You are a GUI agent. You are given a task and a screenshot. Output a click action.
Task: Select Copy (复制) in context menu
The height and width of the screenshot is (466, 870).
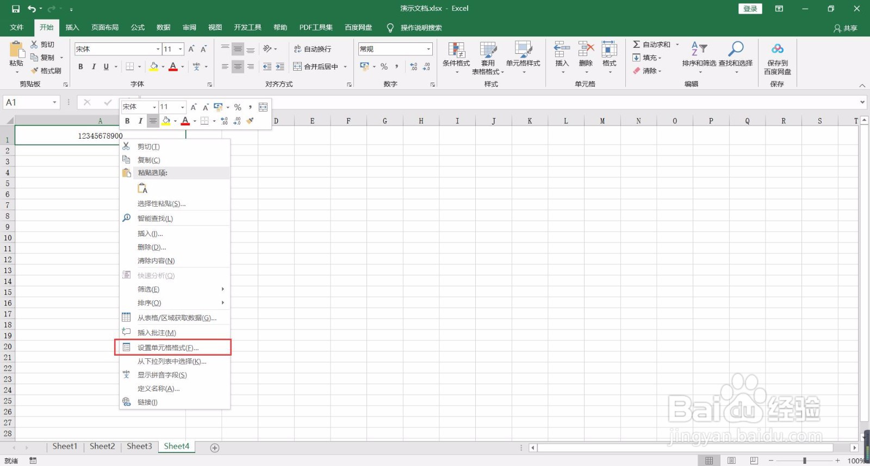pyautogui.click(x=175, y=160)
